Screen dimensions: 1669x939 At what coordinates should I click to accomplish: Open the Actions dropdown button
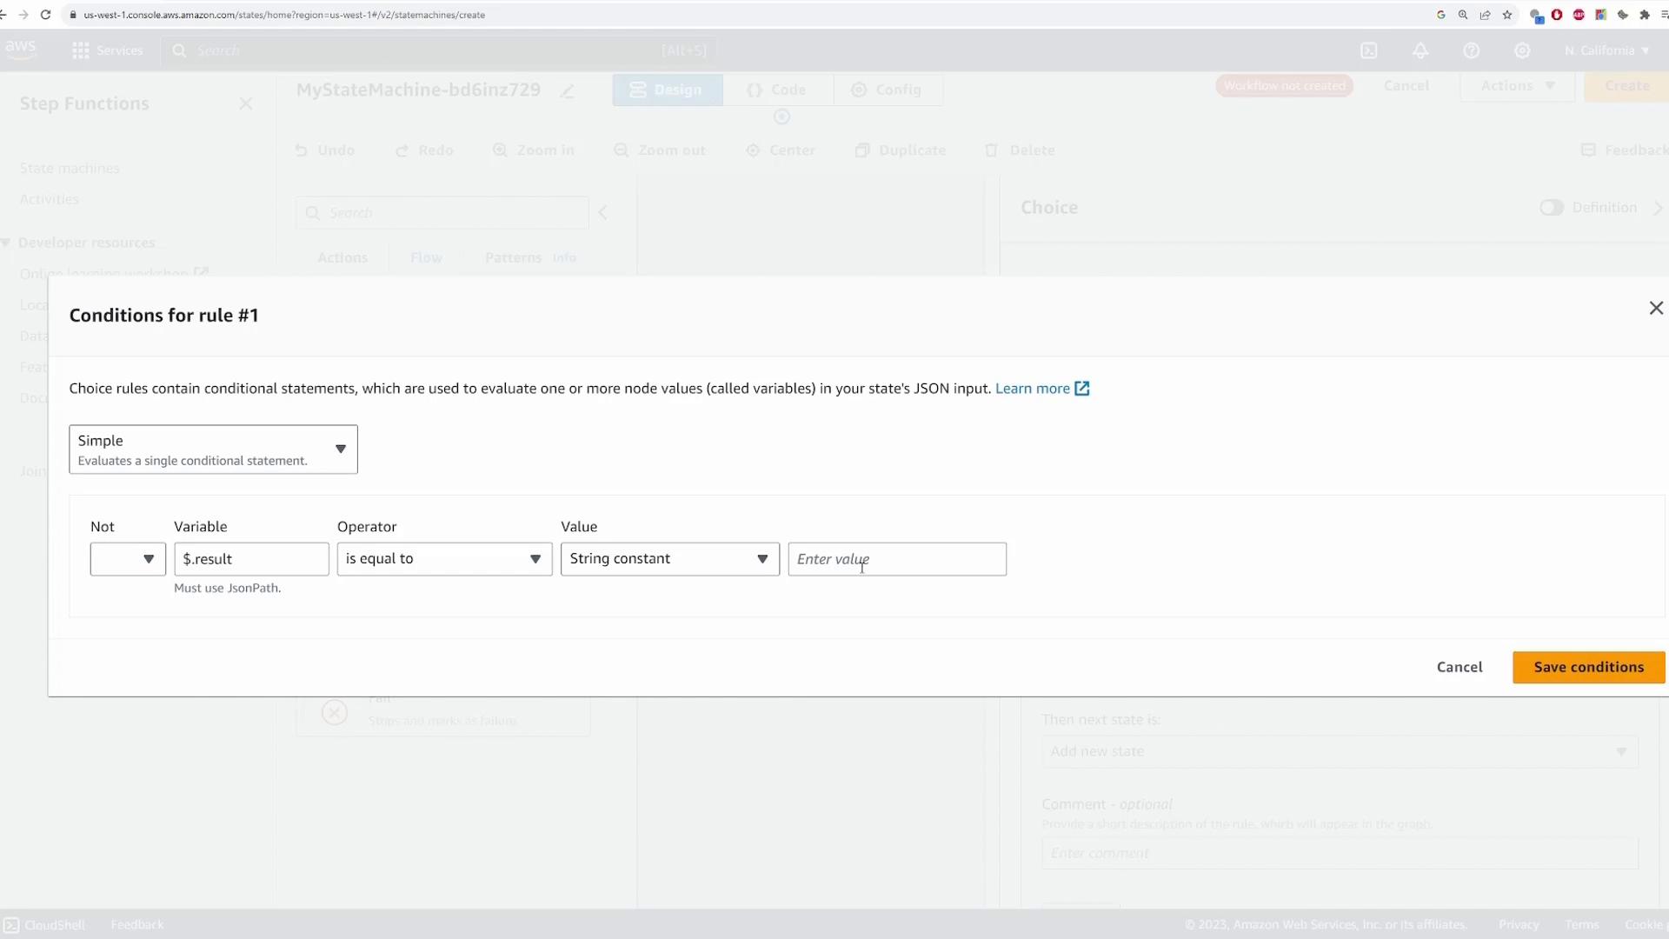coord(1517,86)
